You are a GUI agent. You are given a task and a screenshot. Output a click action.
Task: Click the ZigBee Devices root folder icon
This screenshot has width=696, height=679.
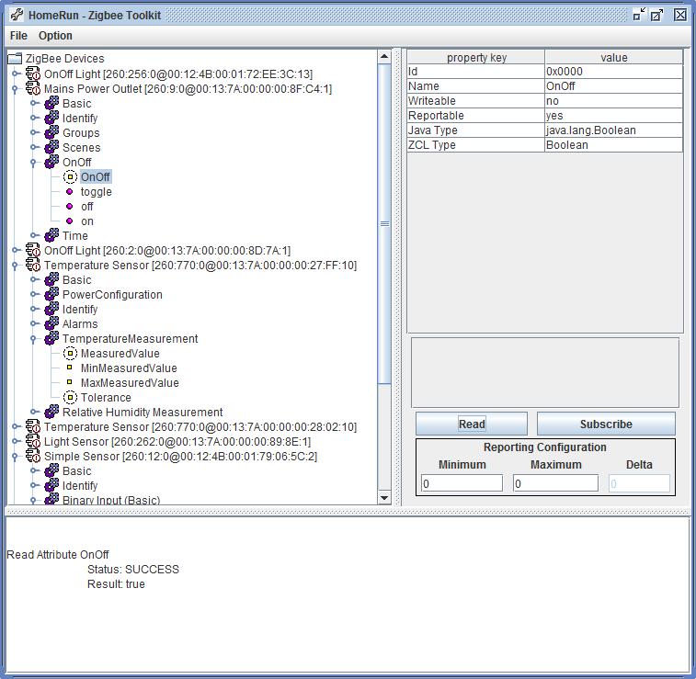point(15,59)
